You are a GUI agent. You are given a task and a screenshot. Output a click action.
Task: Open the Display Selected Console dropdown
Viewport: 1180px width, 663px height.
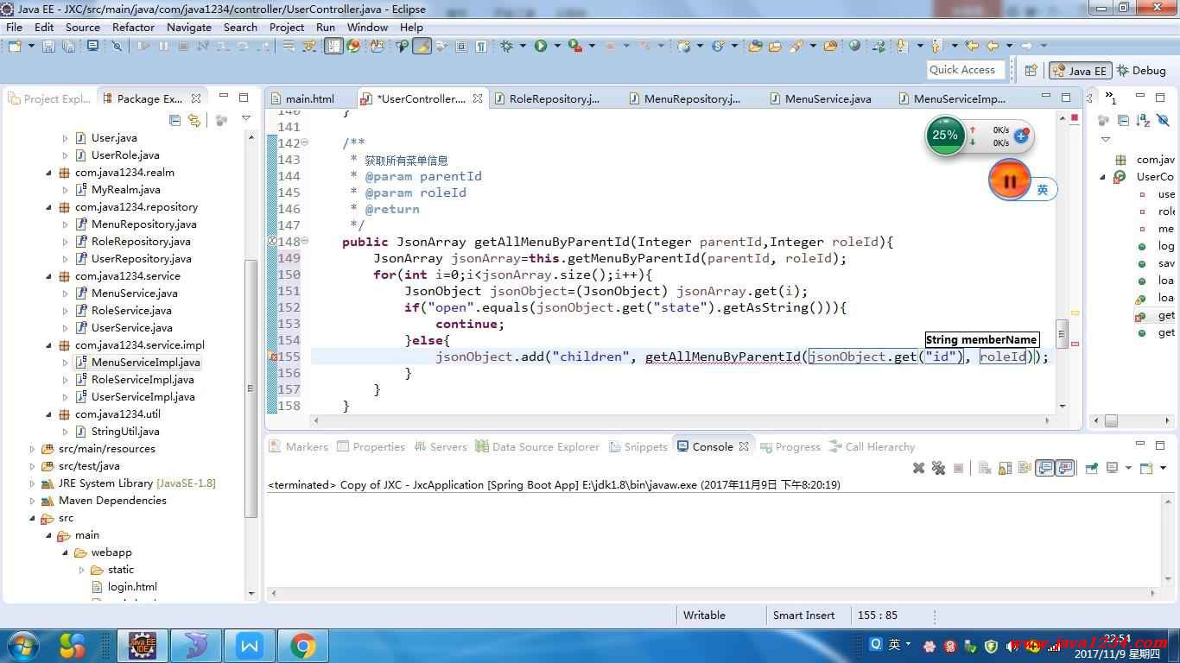[x=1128, y=468]
